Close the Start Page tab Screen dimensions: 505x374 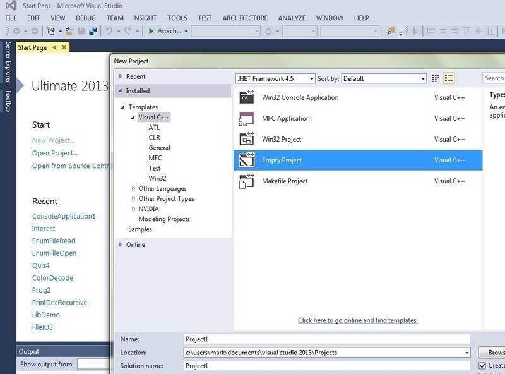pyautogui.click(x=64, y=47)
